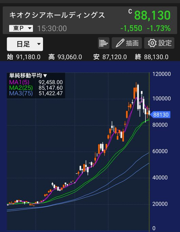The width and height of the screenshot is (180, 232).
Task: Click the opening price 91,180.0
Action: (28, 57)
